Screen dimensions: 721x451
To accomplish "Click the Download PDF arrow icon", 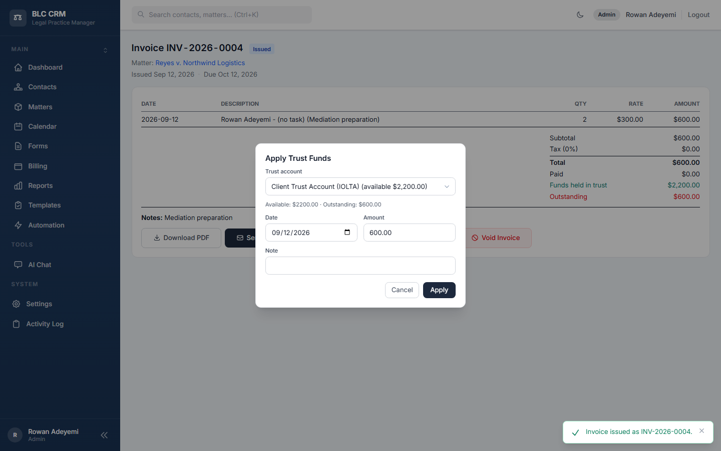I will [157, 238].
